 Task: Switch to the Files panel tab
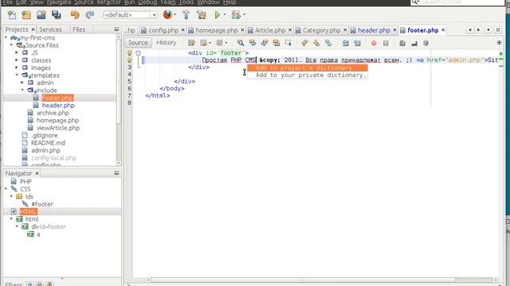coord(79,29)
